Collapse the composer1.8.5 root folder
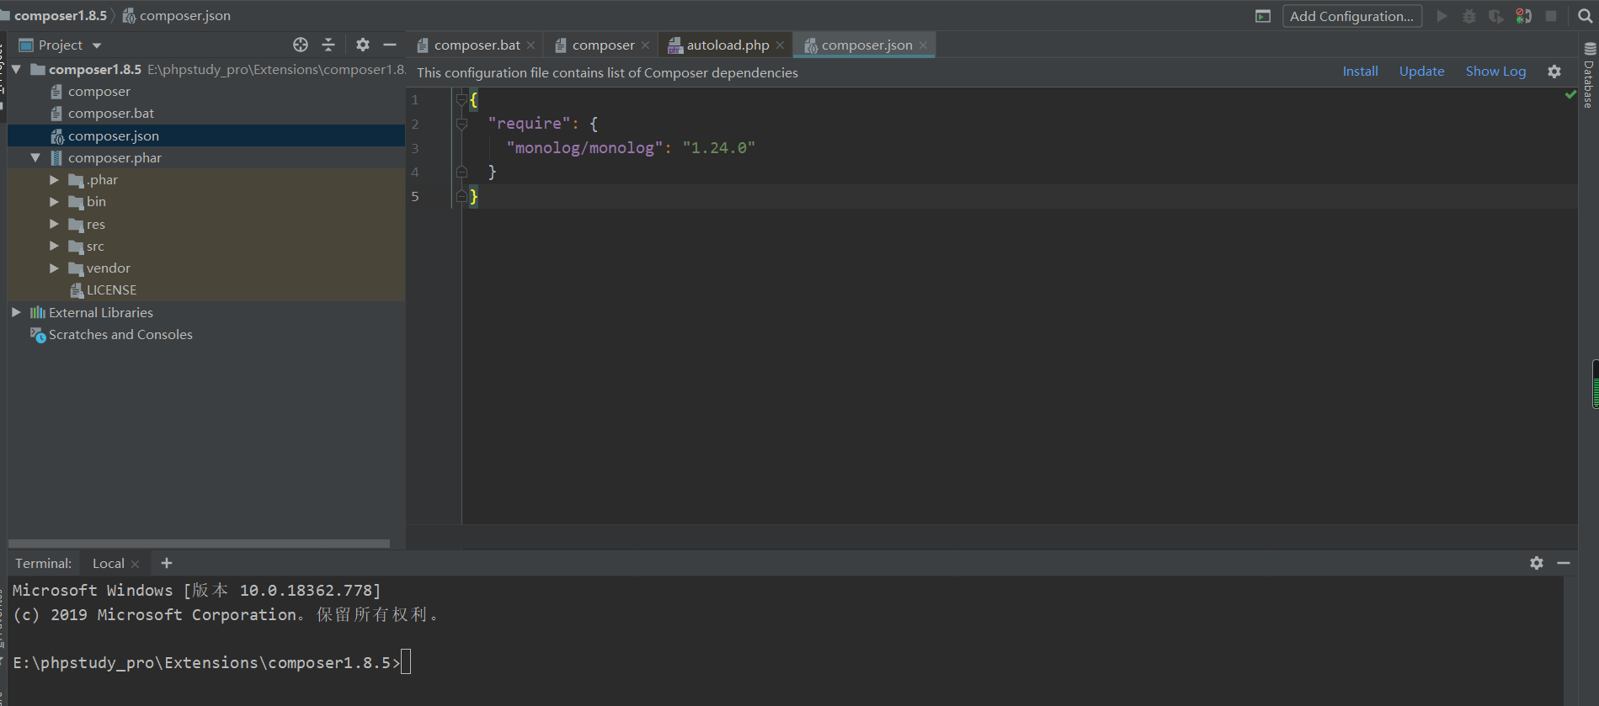The image size is (1599, 706). (16, 69)
